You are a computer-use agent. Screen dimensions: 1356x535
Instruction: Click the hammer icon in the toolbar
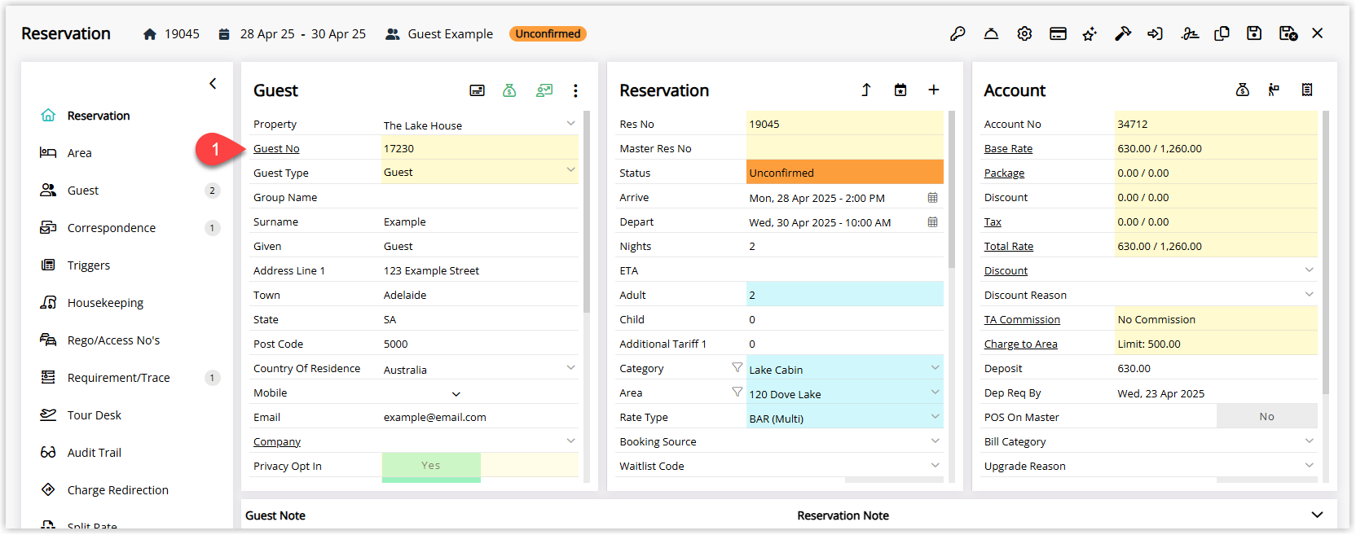(x=1123, y=33)
